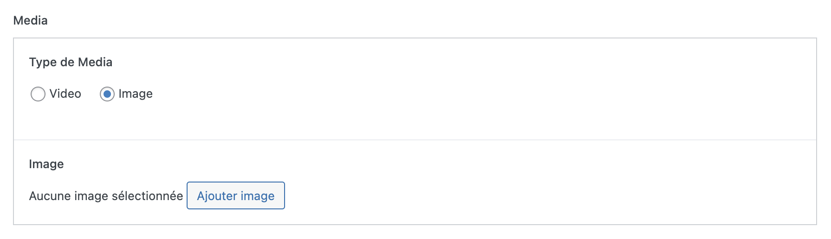Click the blue dot in the Image radio
This screenshot has height=239, width=831.
pyautogui.click(x=107, y=94)
